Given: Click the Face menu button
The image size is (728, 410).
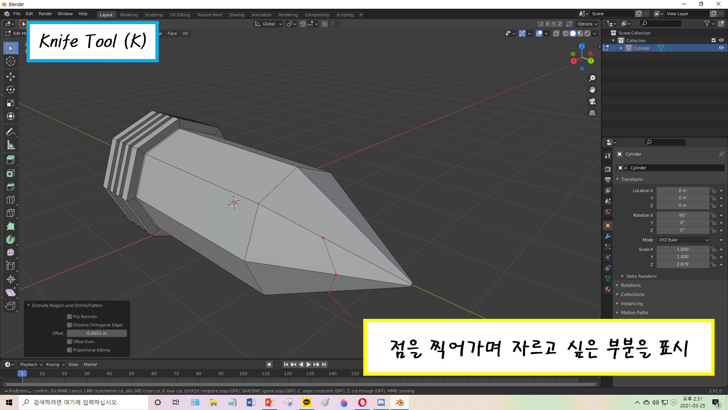Looking at the screenshot, I should point(172,33).
